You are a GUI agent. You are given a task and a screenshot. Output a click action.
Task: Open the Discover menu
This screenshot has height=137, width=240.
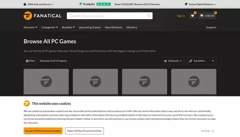click(x=30, y=27)
